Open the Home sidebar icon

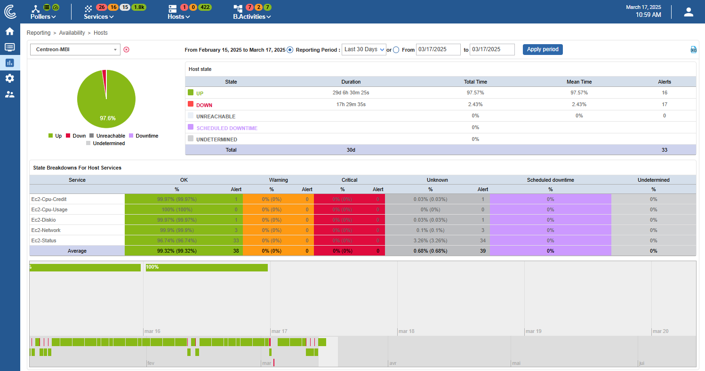[x=9, y=31]
